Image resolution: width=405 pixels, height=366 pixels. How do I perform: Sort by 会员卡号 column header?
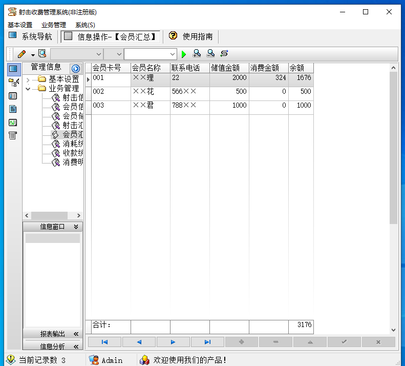111,68
